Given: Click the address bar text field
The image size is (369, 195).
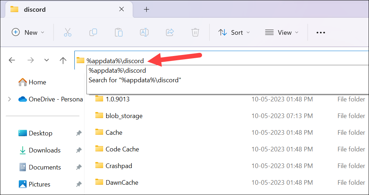Looking at the screenshot, I should (248, 61).
